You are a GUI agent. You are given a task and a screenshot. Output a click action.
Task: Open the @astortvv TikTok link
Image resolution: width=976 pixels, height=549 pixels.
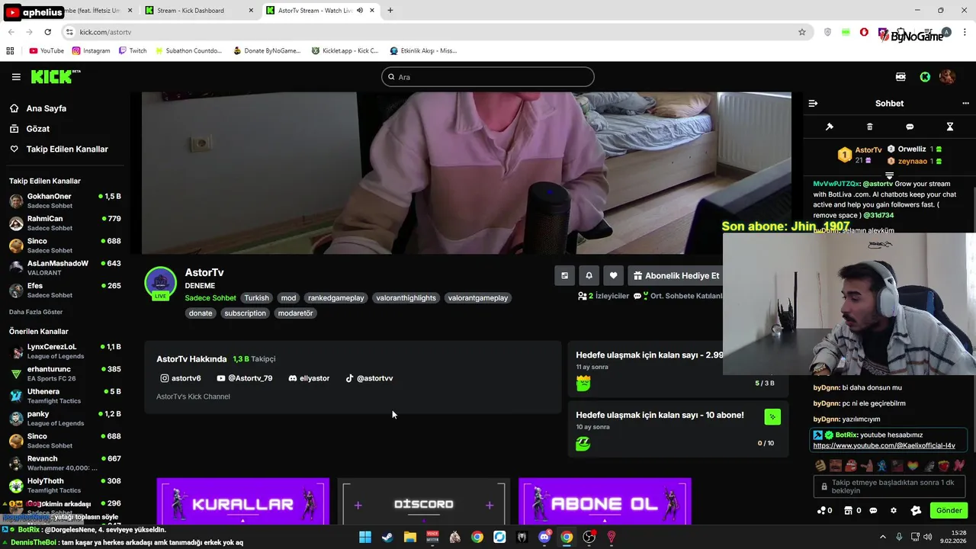click(x=369, y=378)
